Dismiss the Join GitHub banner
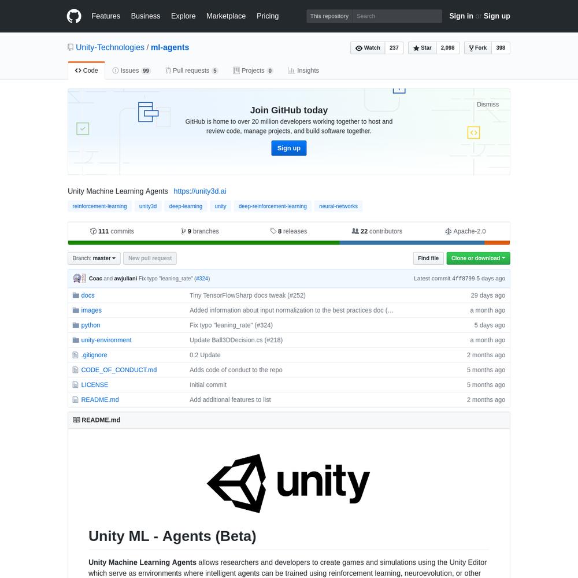The image size is (578, 578). 488,104
